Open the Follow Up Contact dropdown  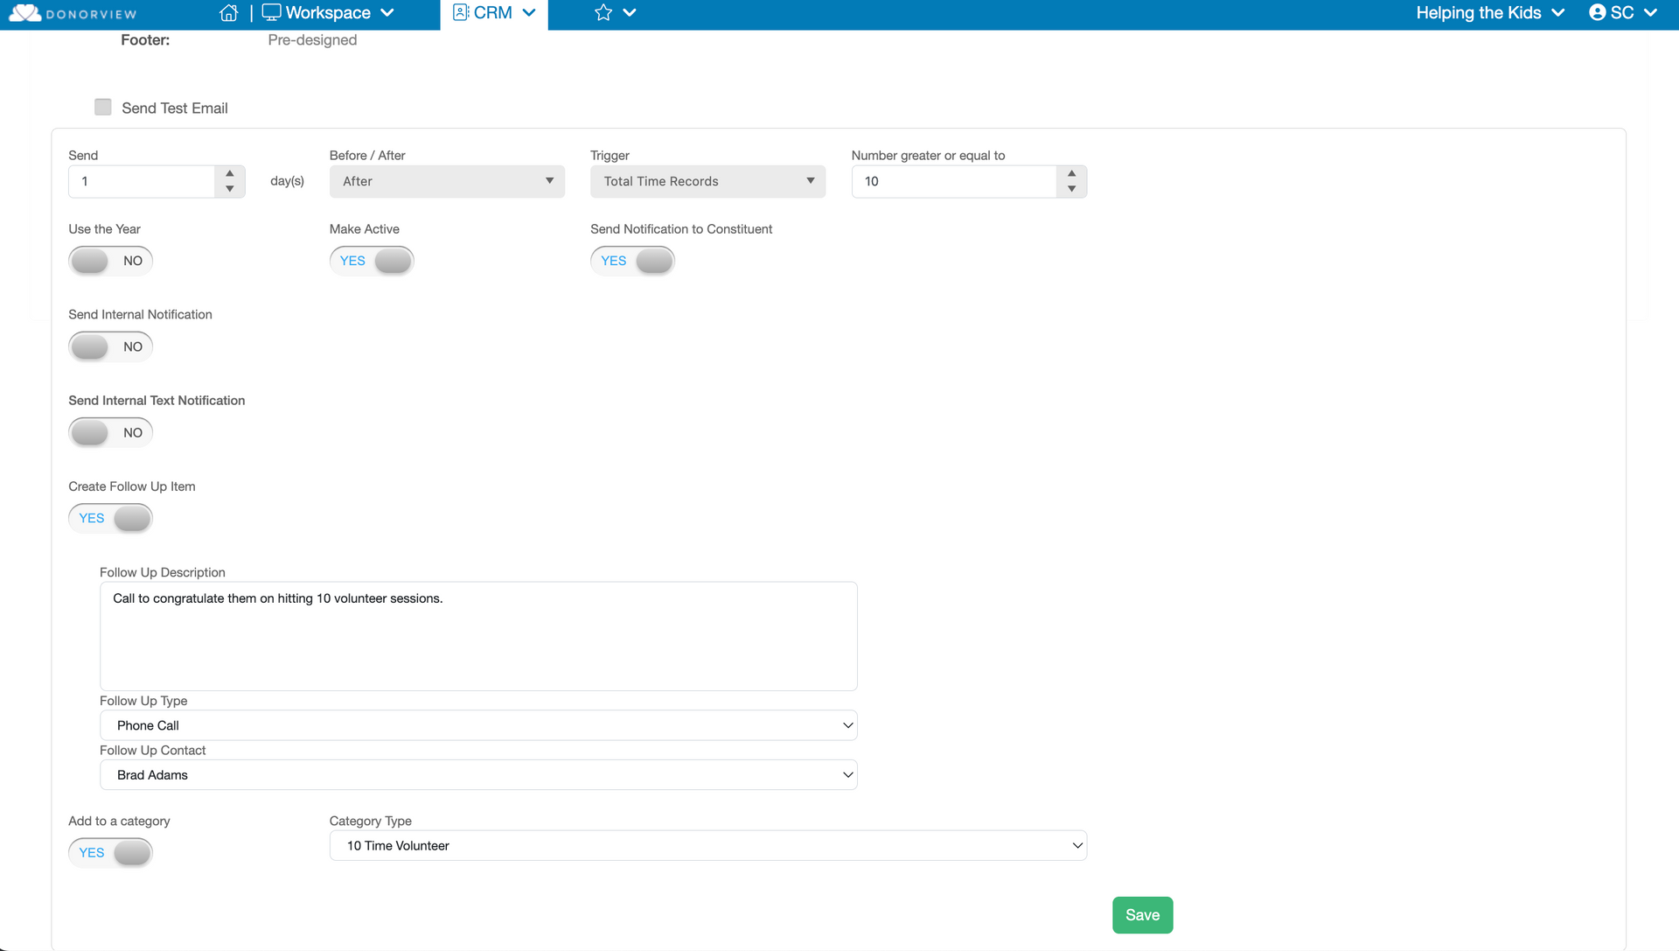478,775
